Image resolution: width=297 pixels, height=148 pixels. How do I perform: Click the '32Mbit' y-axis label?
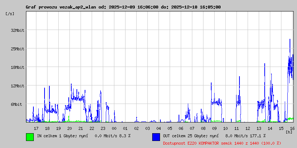click(18, 30)
